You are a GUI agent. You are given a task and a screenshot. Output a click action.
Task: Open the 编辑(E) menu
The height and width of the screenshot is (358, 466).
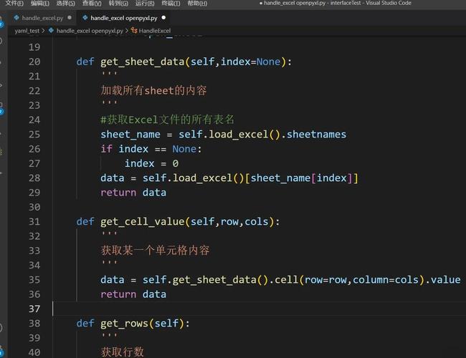point(40,4)
